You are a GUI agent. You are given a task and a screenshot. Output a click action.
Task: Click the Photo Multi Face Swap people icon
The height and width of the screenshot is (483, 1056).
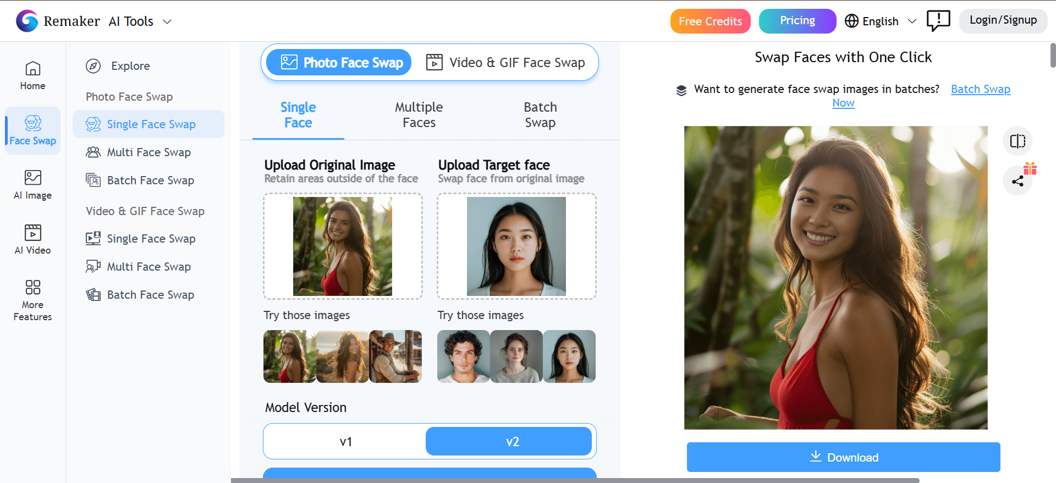(x=94, y=152)
